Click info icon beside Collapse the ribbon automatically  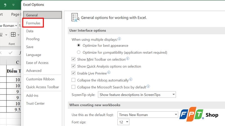130,80
